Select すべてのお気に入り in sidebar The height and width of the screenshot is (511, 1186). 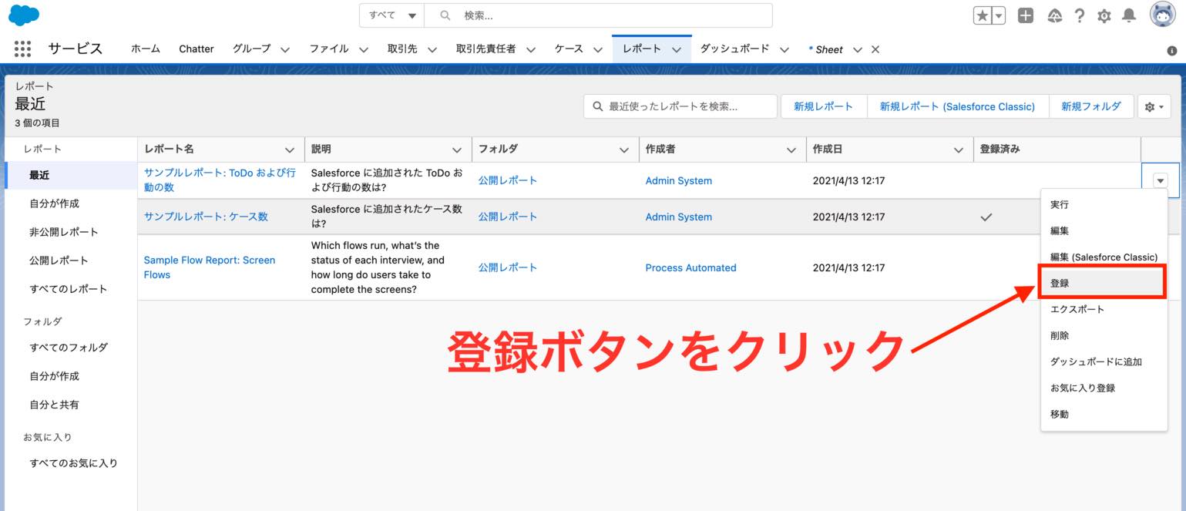(71, 463)
